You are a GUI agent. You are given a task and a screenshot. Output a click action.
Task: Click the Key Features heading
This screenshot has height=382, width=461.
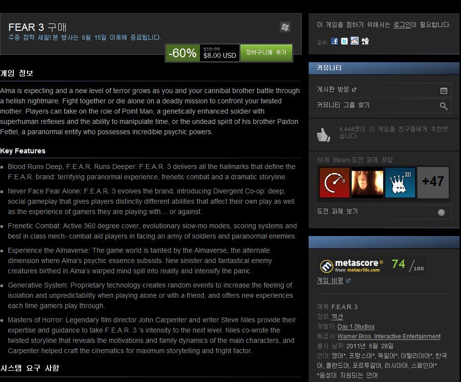point(23,151)
